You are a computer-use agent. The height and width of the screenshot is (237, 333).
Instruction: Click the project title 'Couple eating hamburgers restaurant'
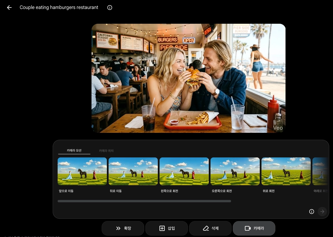coord(59,8)
